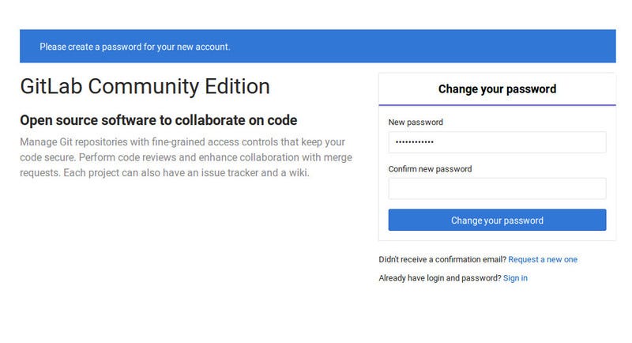632x343 pixels.
Task: Click the Didn't receive a confirmation email text
Action: (x=442, y=259)
